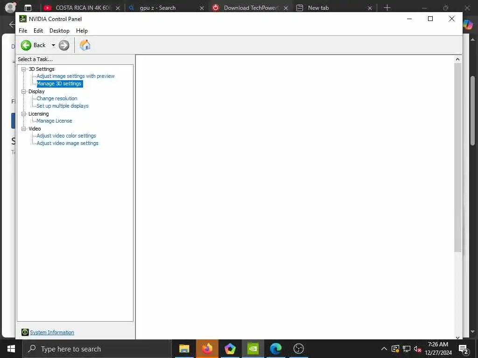The image size is (478, 358).
Task: Click the right pane vertical scrollbar thumb
Action: click(x=457, y=158)
